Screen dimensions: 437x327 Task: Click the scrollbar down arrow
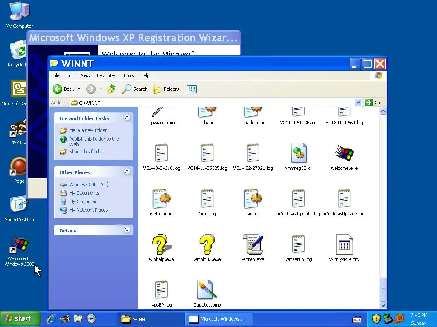click(383, 305)
